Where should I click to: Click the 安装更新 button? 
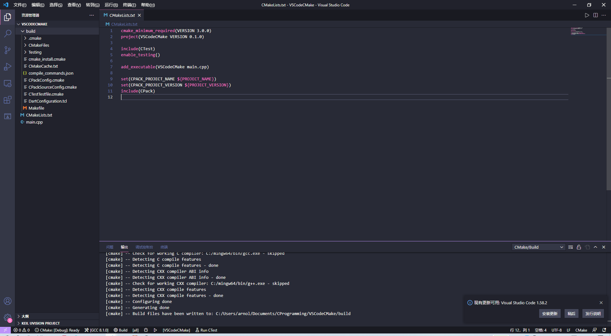(x=550, y=313)
